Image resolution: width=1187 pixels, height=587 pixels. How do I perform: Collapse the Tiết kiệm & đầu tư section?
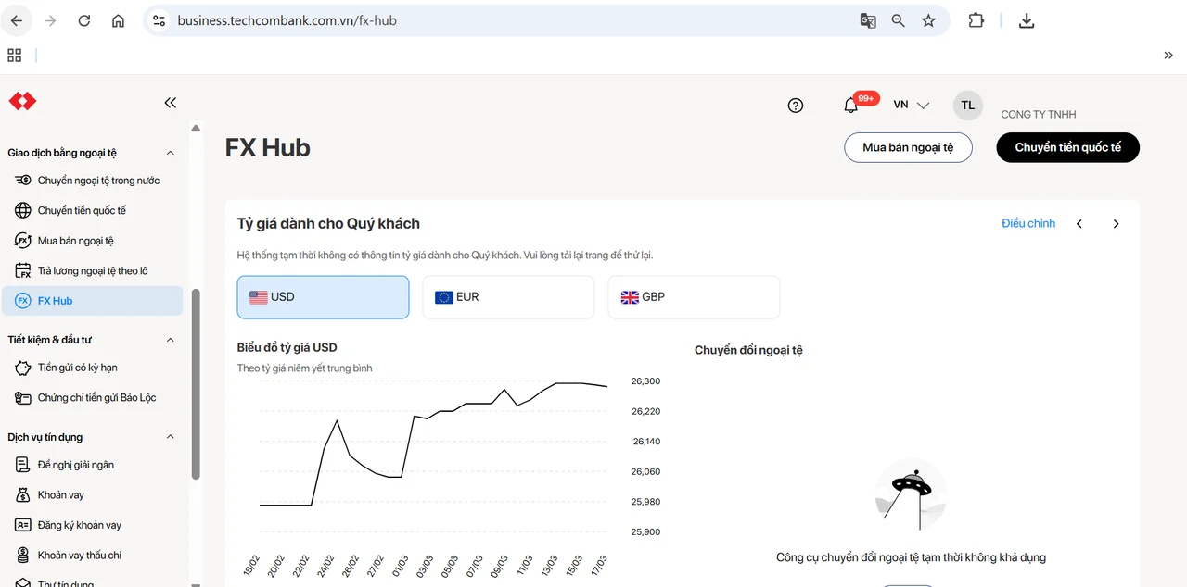point(170,340)
